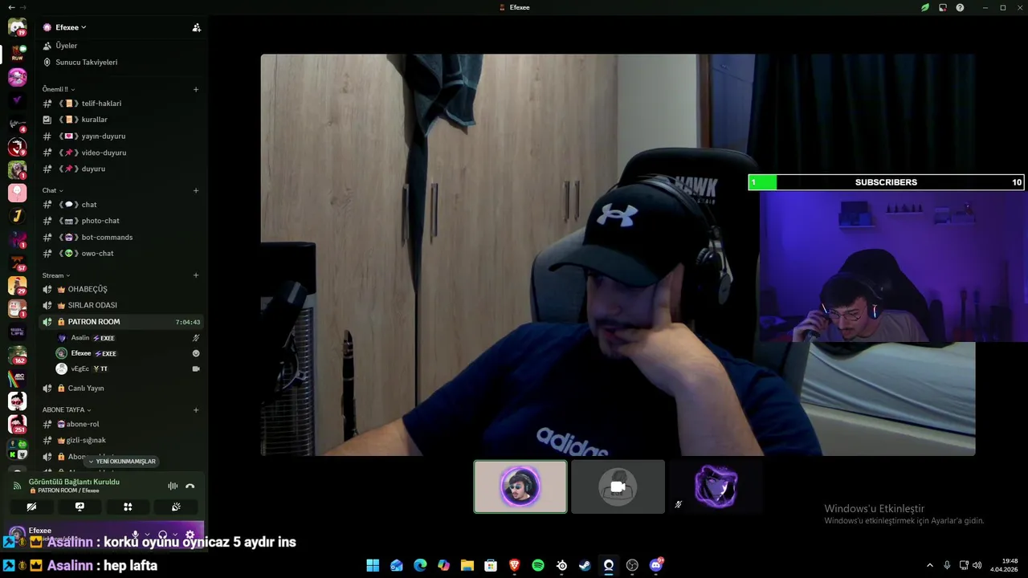The height and width of the screenshot is (578, 1028).
Task: Toggle headphone deafen in user panel
Action: click(x=162, y=534)
